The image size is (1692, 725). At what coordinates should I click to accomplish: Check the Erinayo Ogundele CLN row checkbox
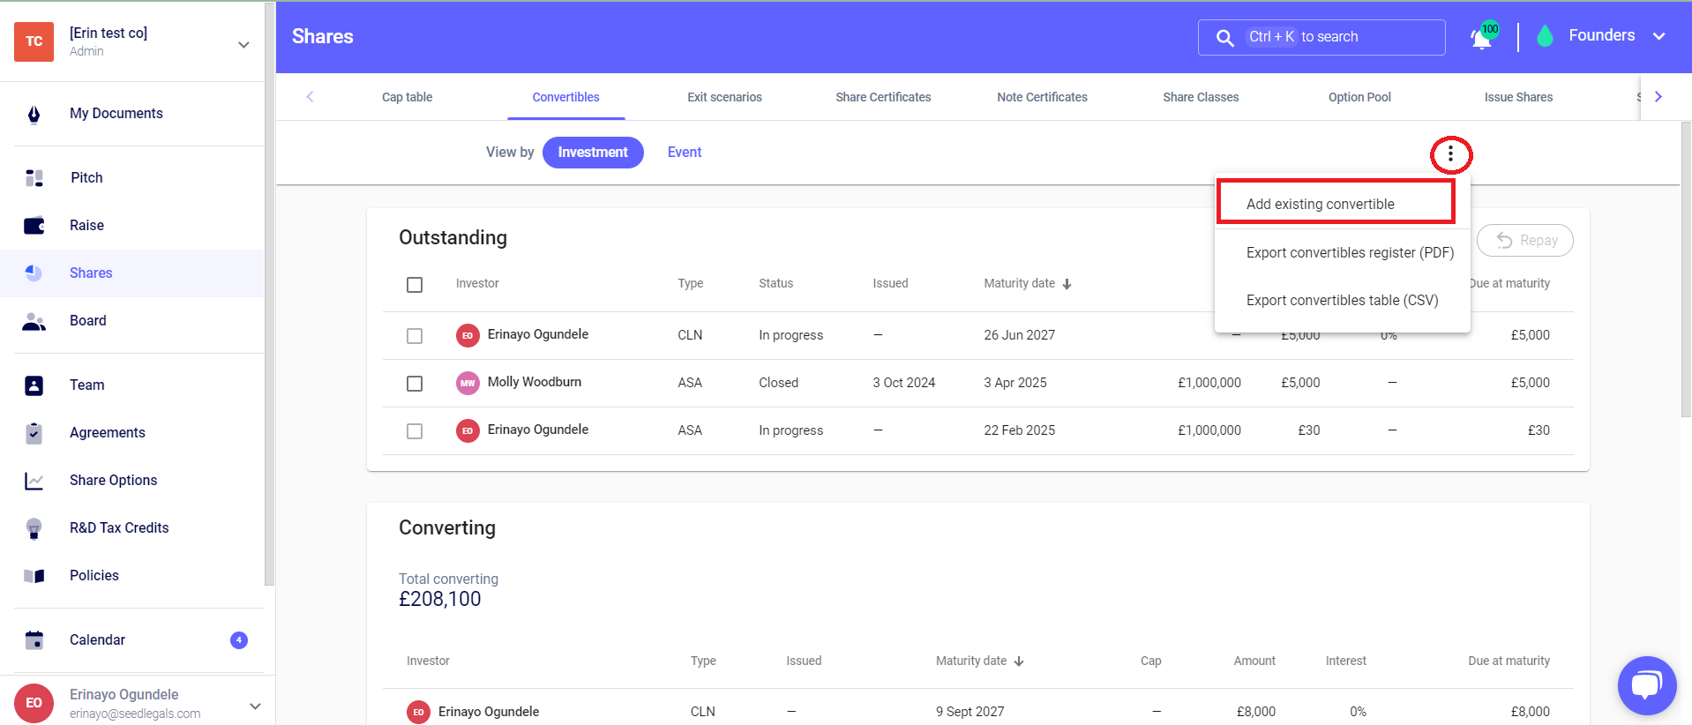(415, 336)
